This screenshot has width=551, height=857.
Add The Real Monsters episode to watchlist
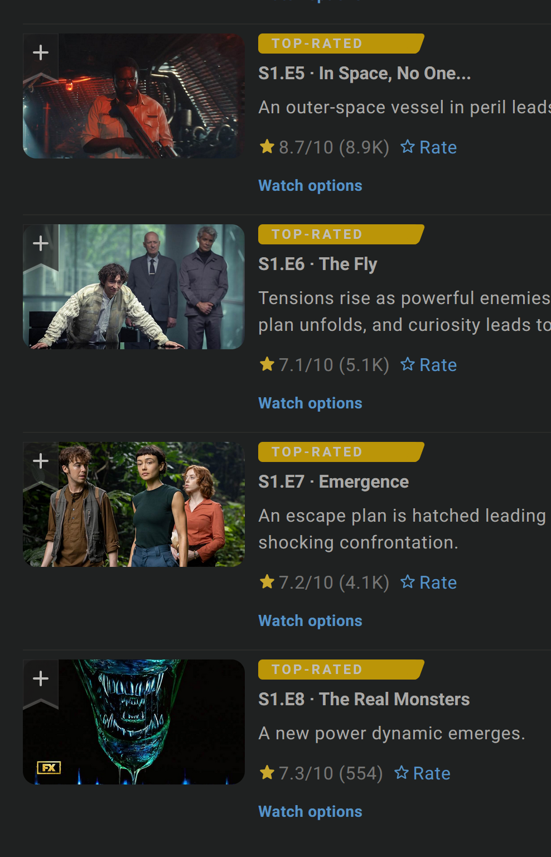point(41,681)
